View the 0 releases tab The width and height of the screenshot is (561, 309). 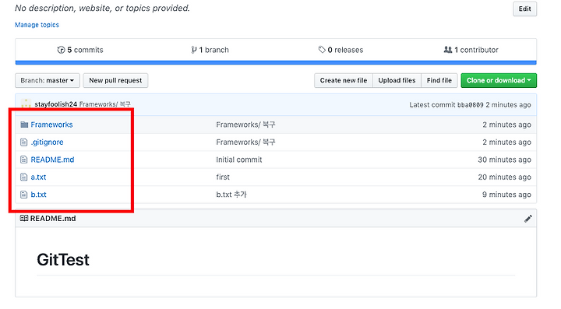coord(340,50)
